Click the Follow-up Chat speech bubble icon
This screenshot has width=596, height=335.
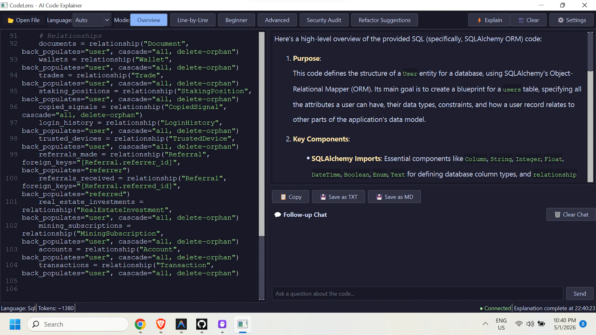tap(278, 215)
